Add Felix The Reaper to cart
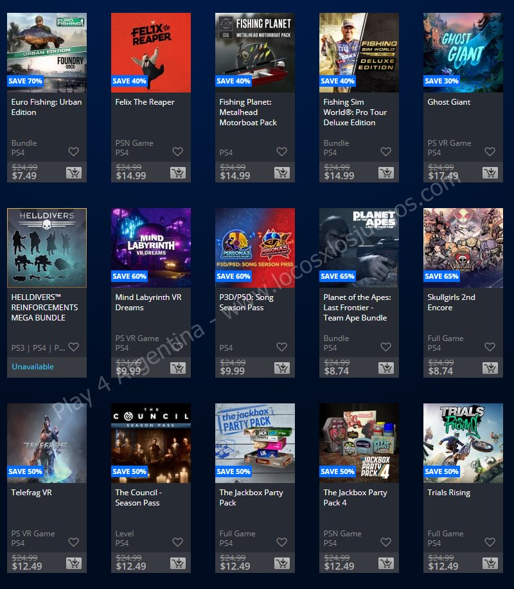The width and height of the screenshot is (514, 589). 178,173
